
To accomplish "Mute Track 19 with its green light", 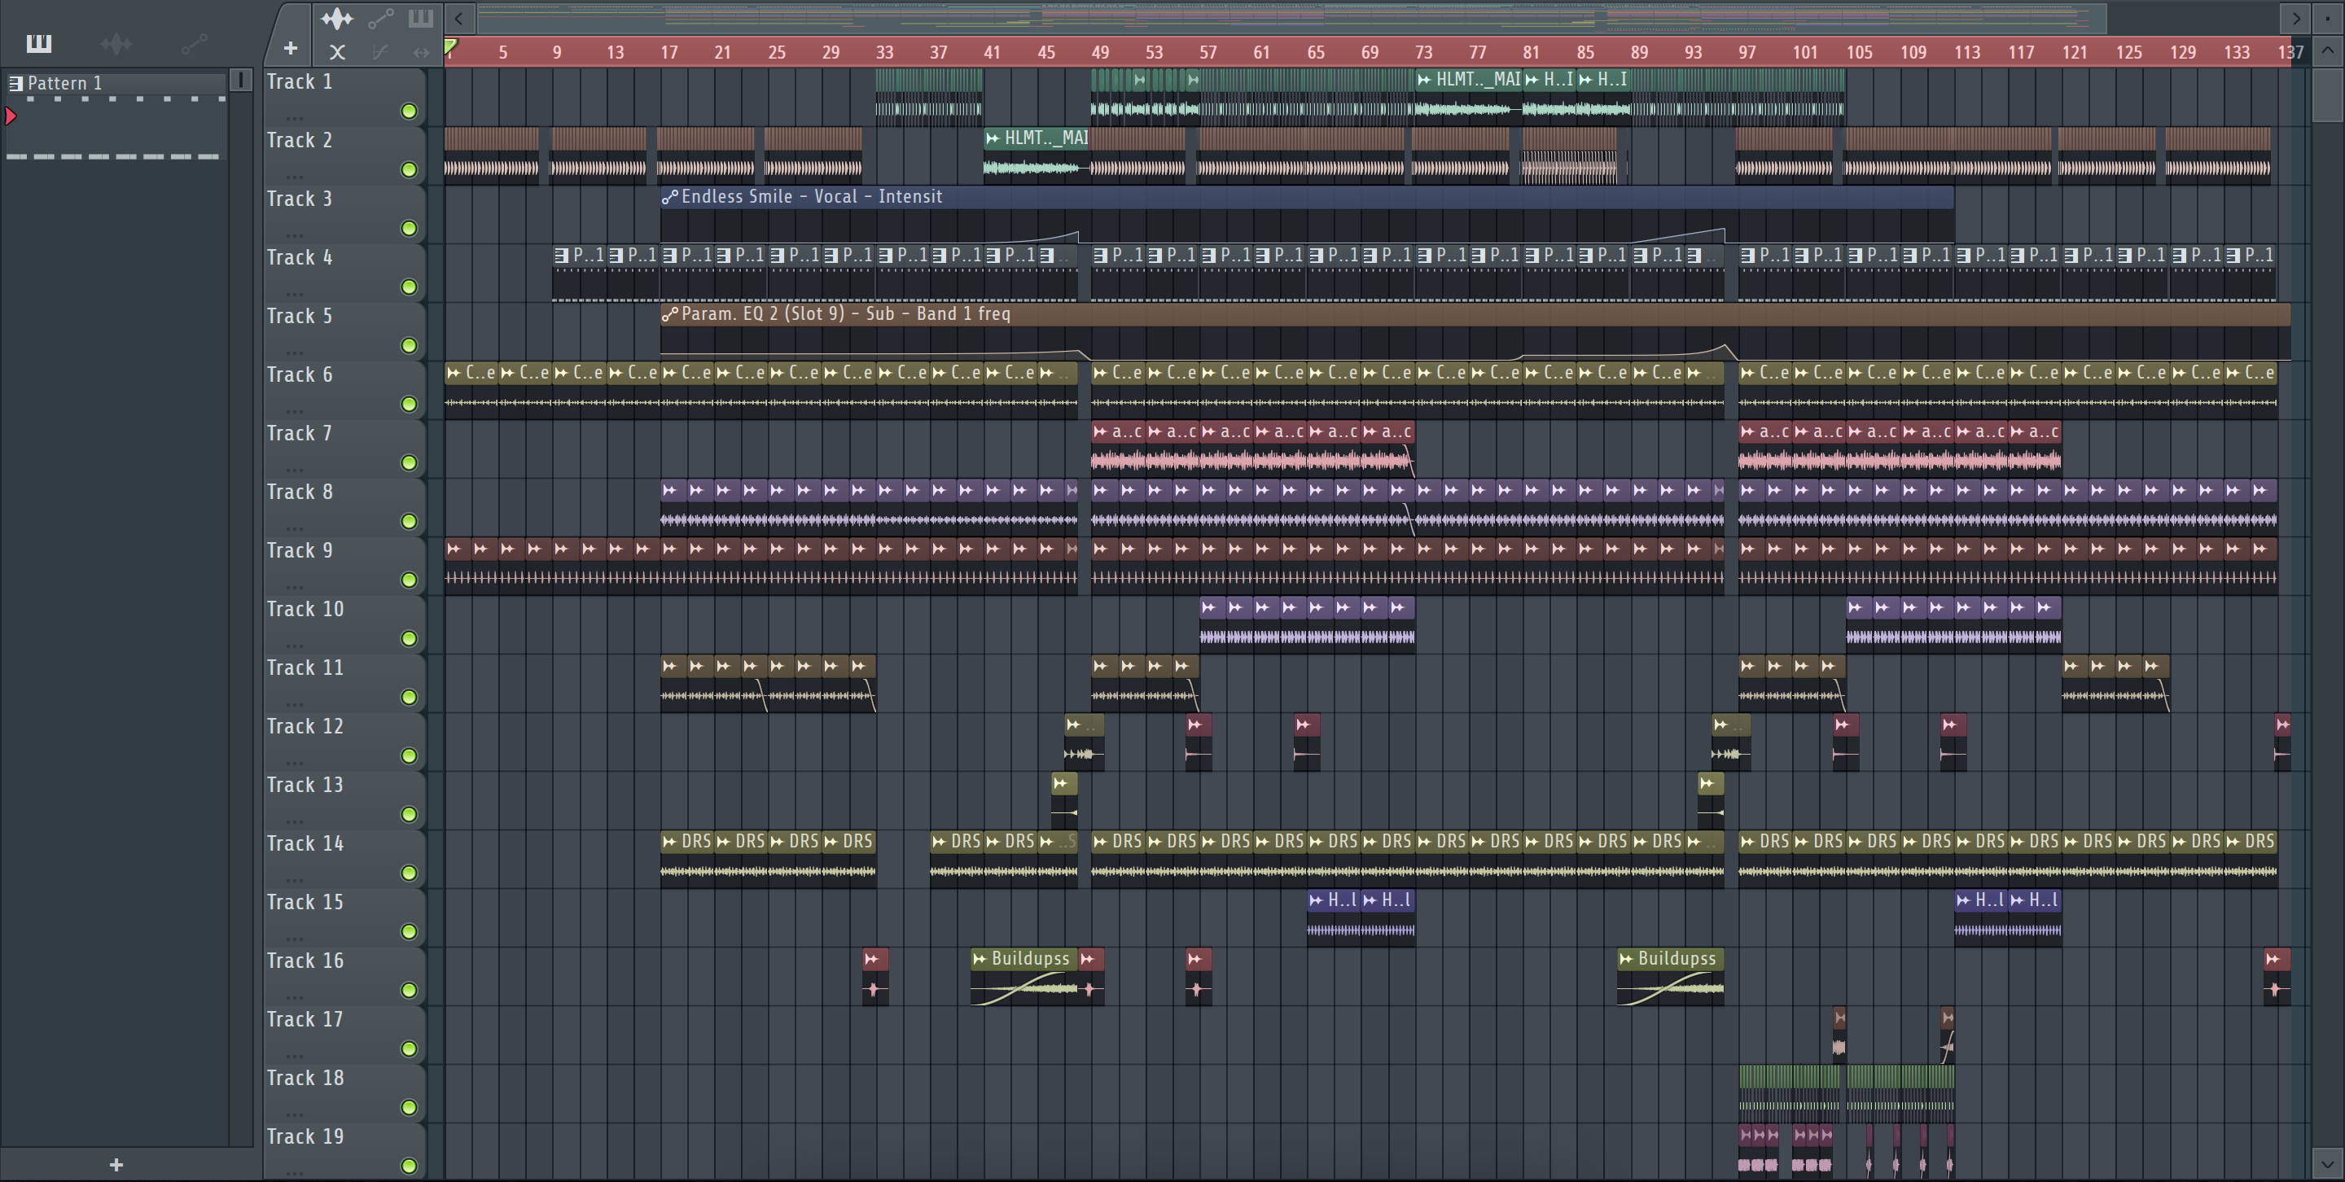I will coord(409,1166).
